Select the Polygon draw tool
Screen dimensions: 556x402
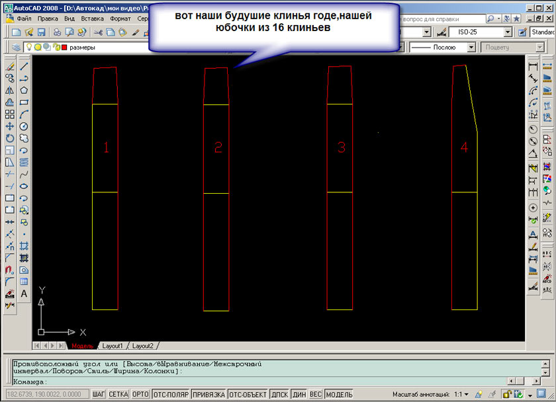(24, 90)
